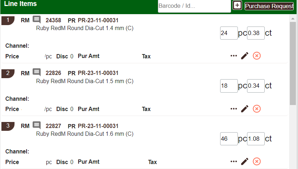The image size is (298, 169).
Task: Focus the Barcode / Id search field
Action: tap(194, 6)
